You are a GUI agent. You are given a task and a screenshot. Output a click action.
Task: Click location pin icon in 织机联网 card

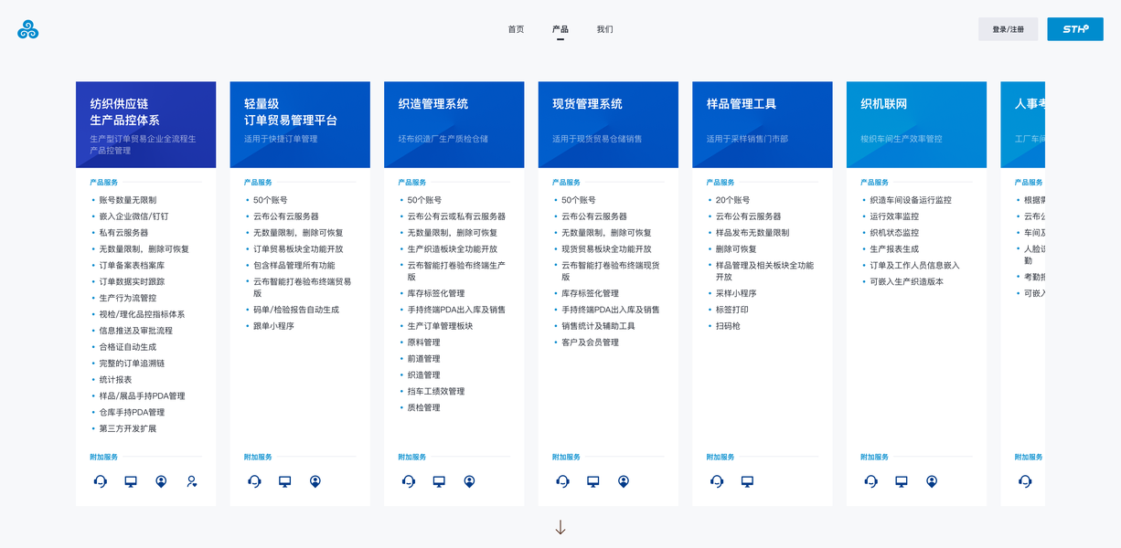click(931, 481)
